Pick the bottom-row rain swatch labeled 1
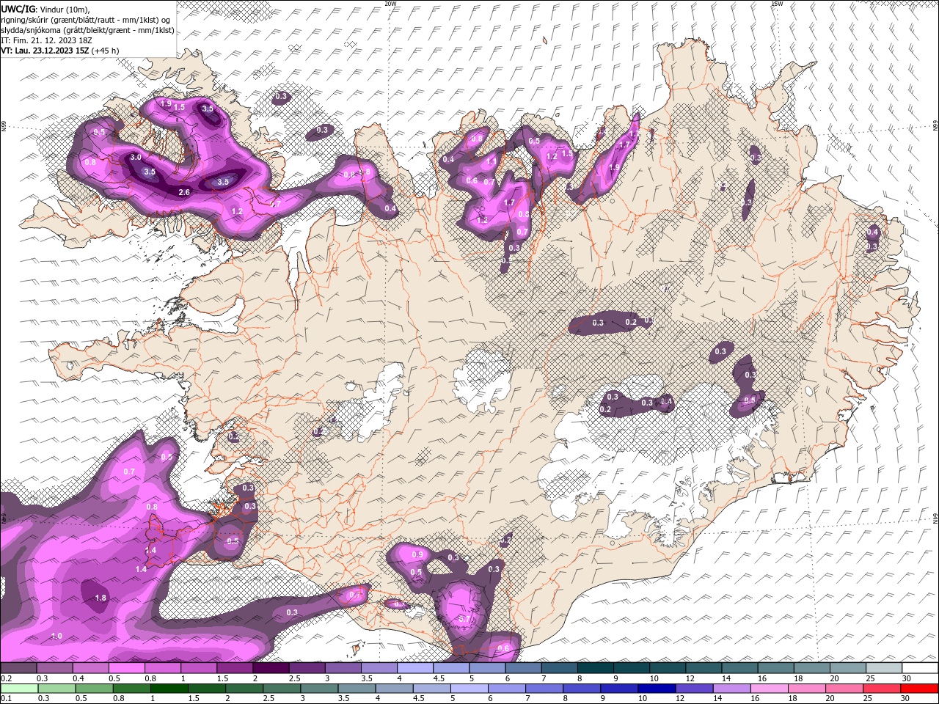Image resolution: width=939 pixels, height=704 pixels. pyautogui.click(x=169, y=687)
